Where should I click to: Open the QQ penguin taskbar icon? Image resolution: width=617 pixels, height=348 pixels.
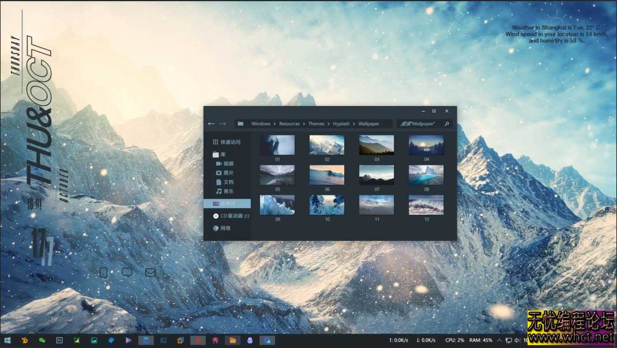coord(250,341)
